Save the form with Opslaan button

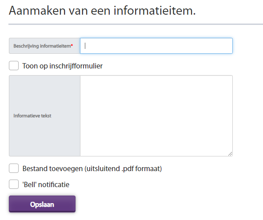[x=42, y=204]
